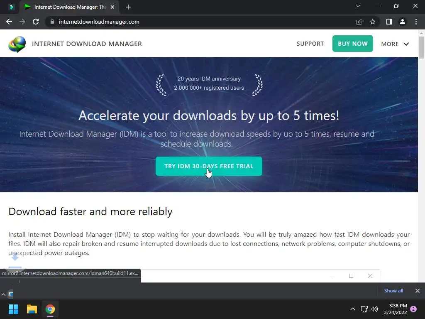425x319 pixels.
Task: Click the IDM globe logo
Action: 17,44
